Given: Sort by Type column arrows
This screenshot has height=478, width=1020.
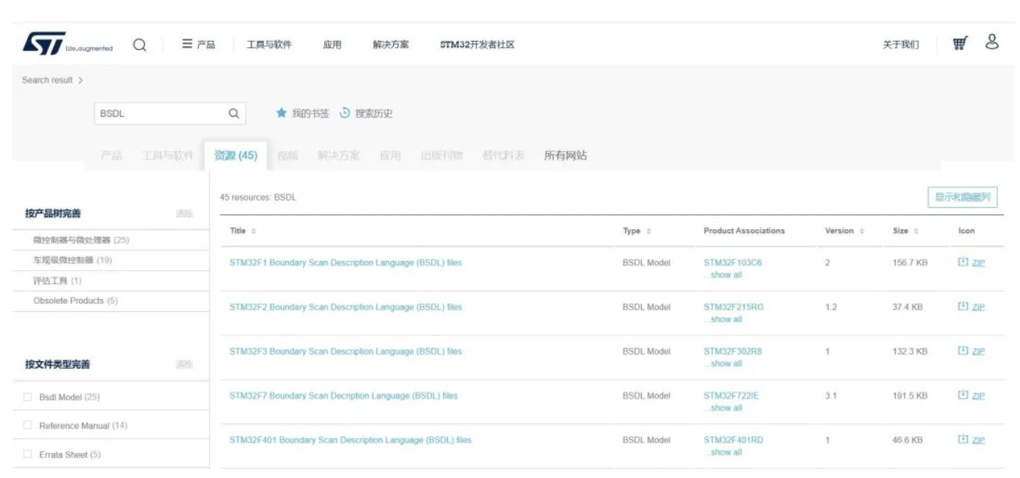Looking at the screenshot, I should [x=648, y=231].
